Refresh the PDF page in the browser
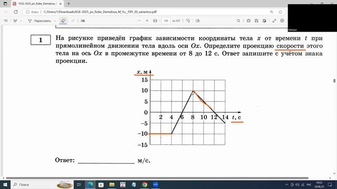 click(x=16, y=12)
